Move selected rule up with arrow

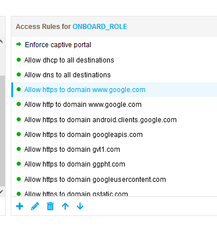point(65,206)
